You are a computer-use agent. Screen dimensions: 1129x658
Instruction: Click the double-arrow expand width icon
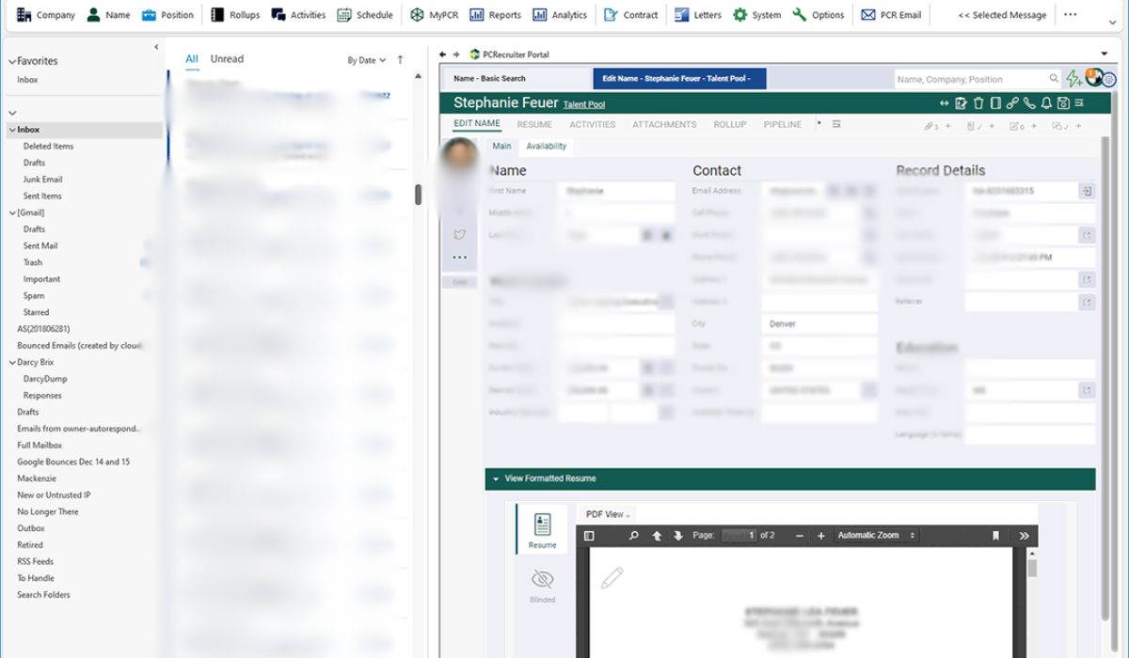[945, 103]
